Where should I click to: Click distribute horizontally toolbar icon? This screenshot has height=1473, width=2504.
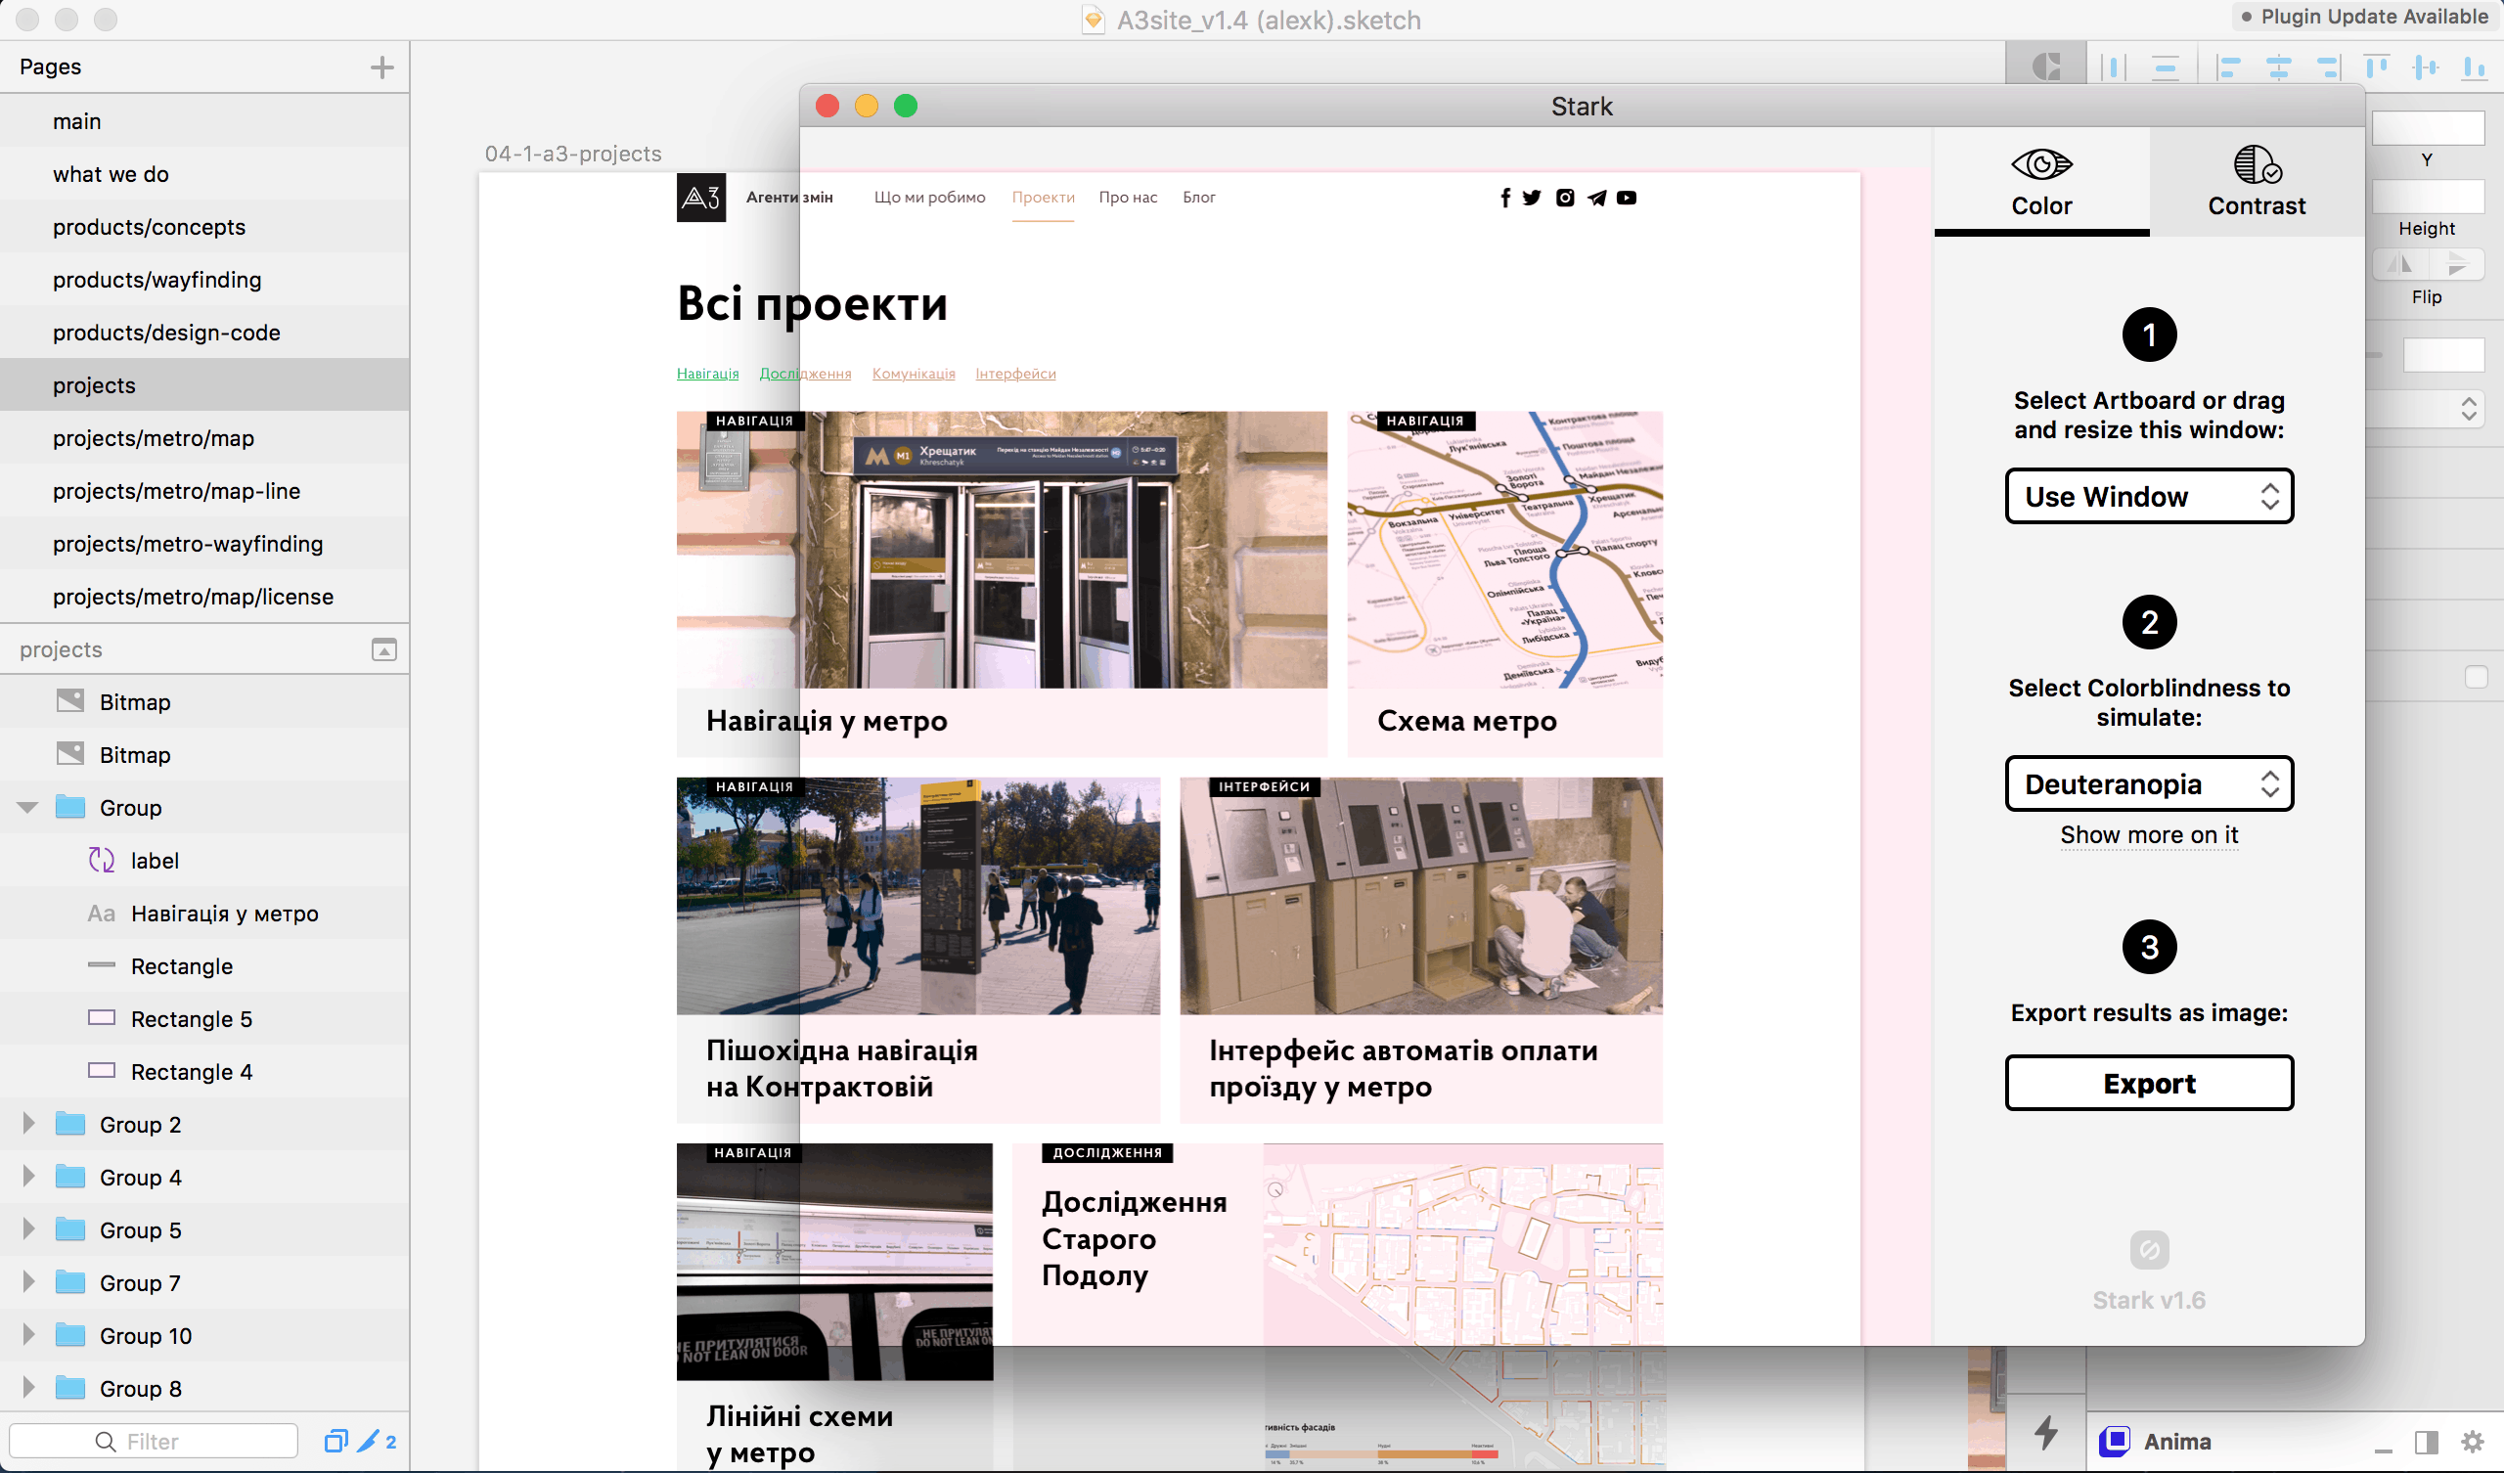coord(2114,67)
